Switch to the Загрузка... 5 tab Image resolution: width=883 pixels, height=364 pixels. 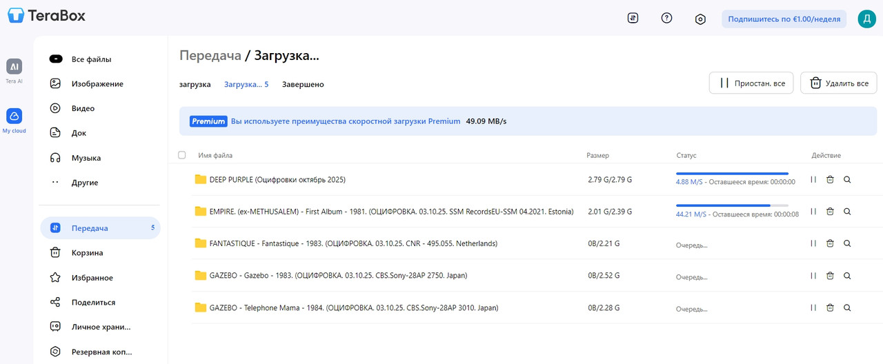(246, 84)
